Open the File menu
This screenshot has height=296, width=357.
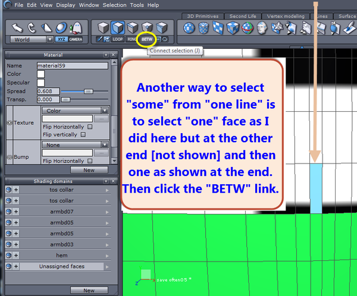pyautogui.click(x=18, y=5)
